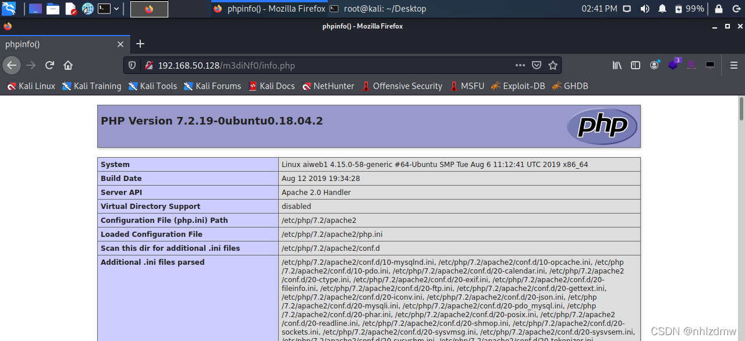The image size is (745, 341).
Task: Click the log out session icon
Action: (736, 9)
